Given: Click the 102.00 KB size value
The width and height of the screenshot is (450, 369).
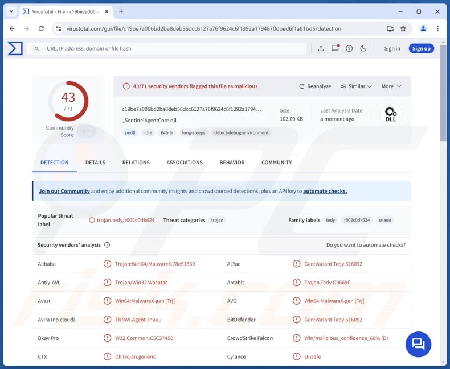Looking at the screenshot, I should [x=291, y=119].
